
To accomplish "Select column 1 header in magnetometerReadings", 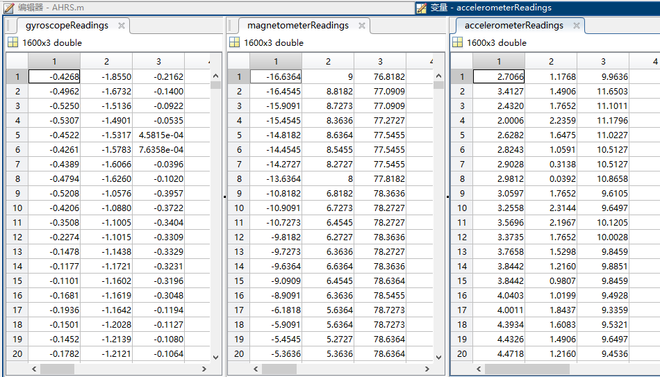I will (x=276, y=61).
